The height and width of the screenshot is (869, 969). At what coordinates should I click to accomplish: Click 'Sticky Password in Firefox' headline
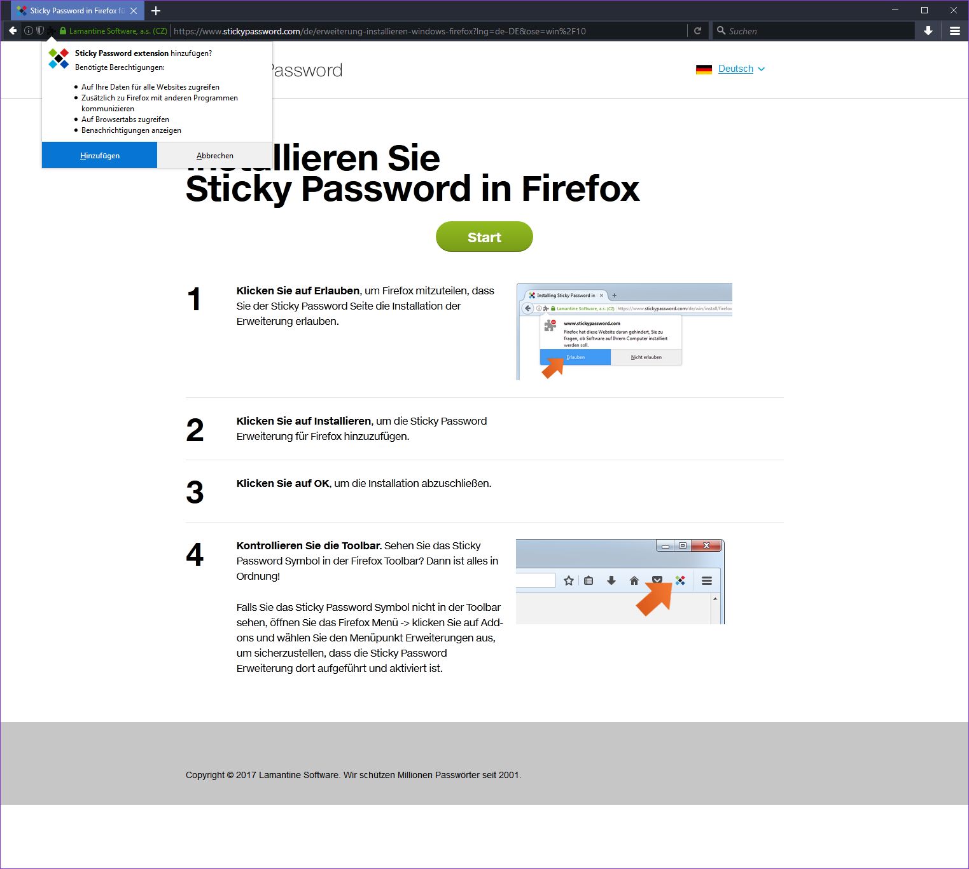412,189
